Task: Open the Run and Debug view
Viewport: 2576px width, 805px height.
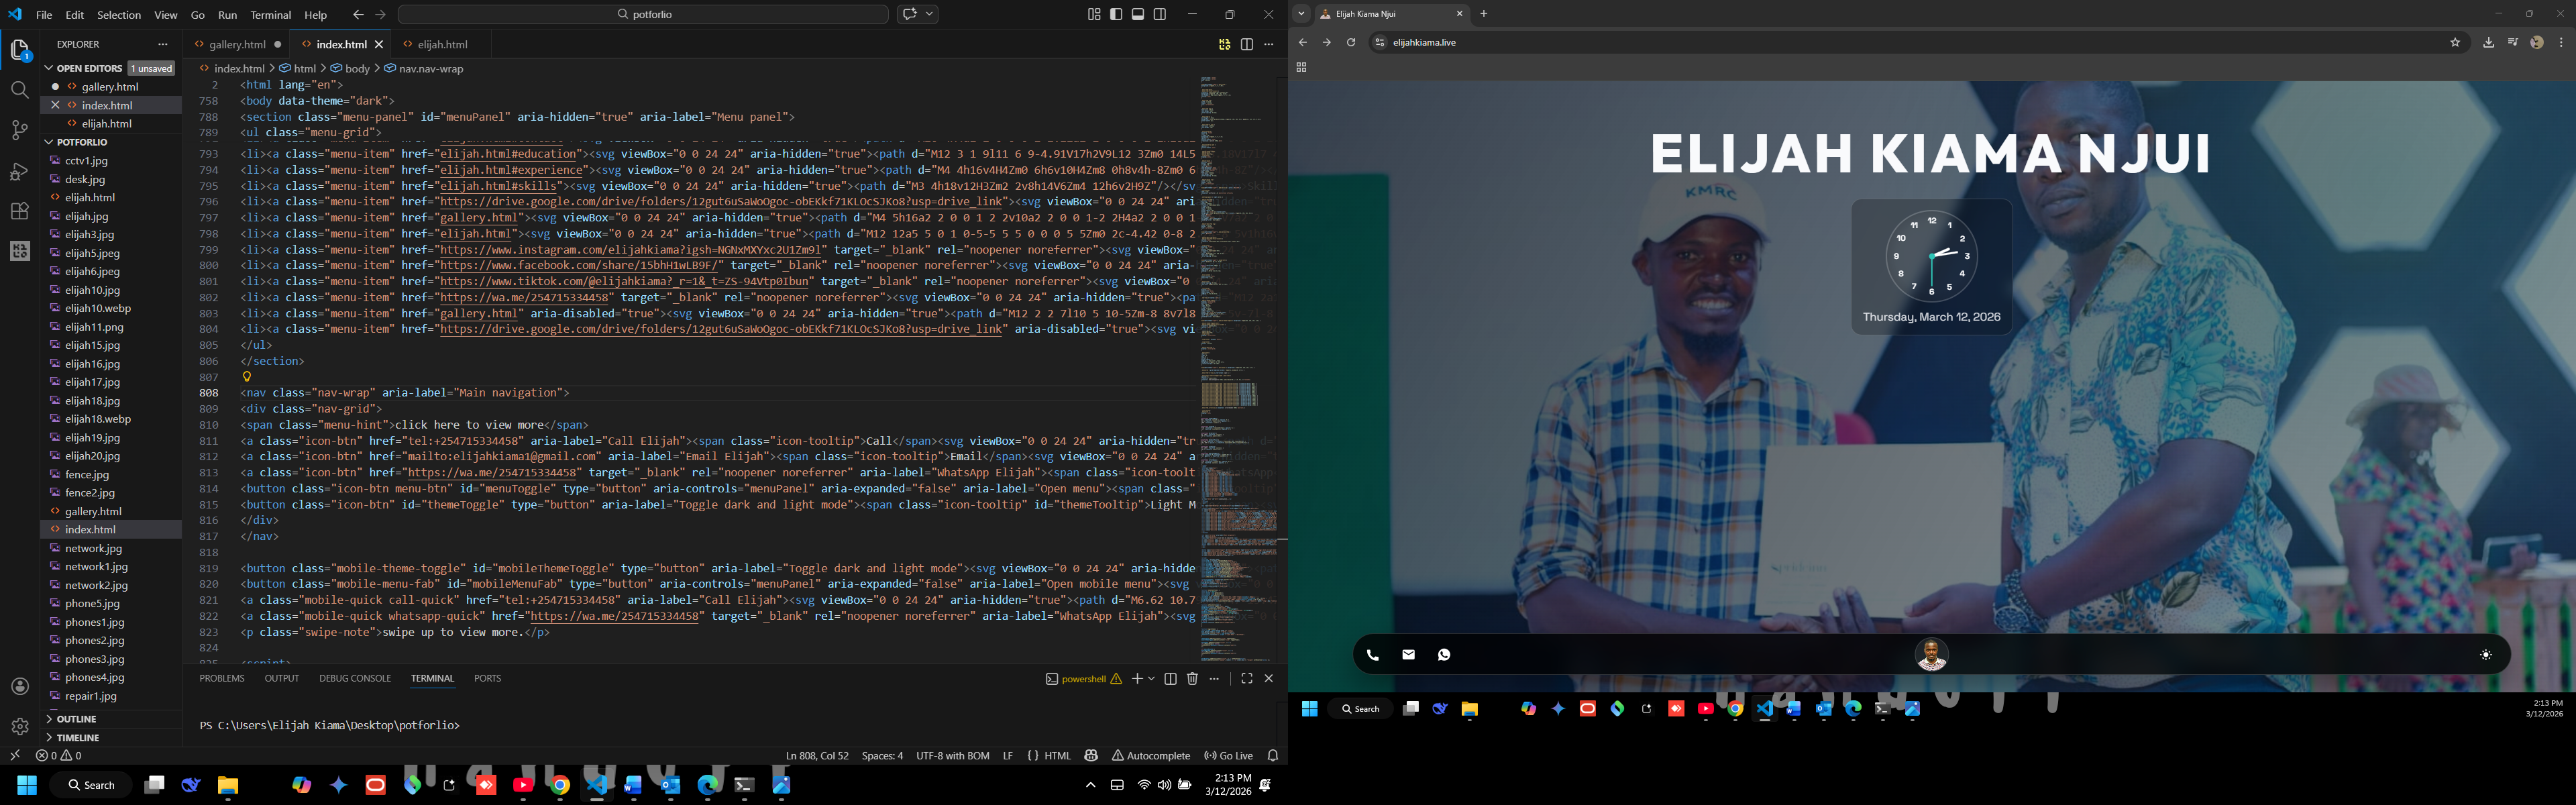Action: pyautogui.click(x=19, y=171)
